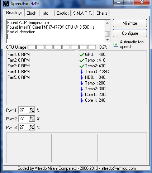Click the 'Fan1: 0 RPM' reading

coord(19,54)
